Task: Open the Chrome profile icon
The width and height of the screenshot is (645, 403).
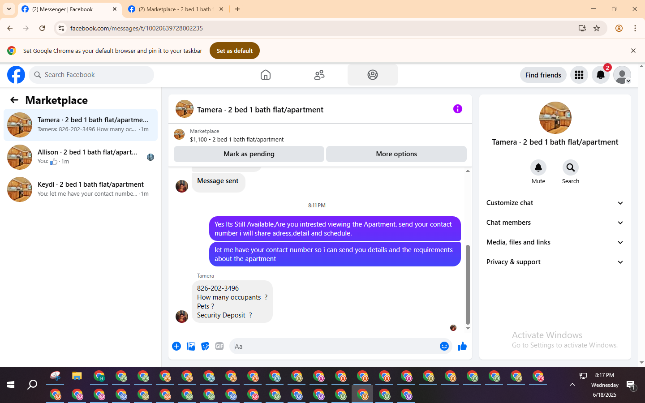Action: (x=619, y=28)
